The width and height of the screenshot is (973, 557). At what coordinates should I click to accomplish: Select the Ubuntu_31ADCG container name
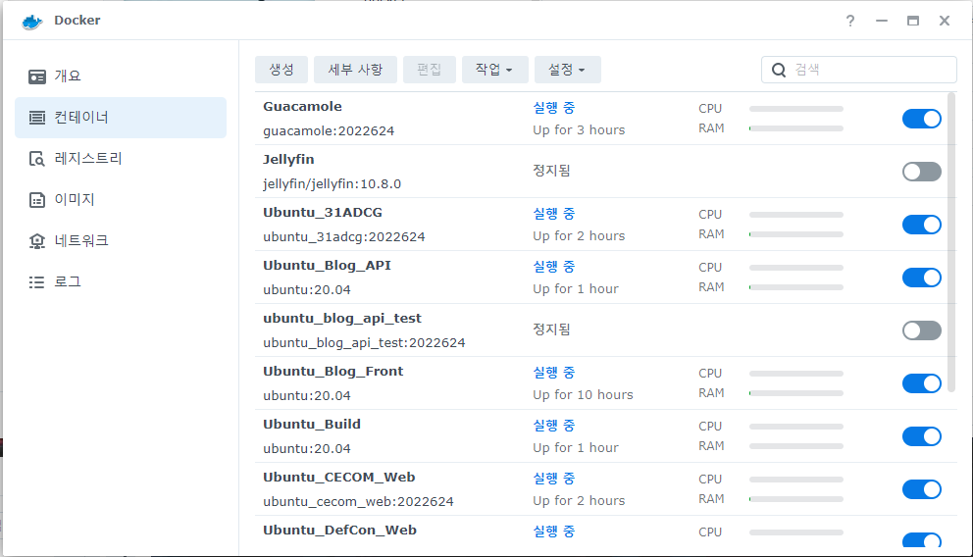[323, 213]
